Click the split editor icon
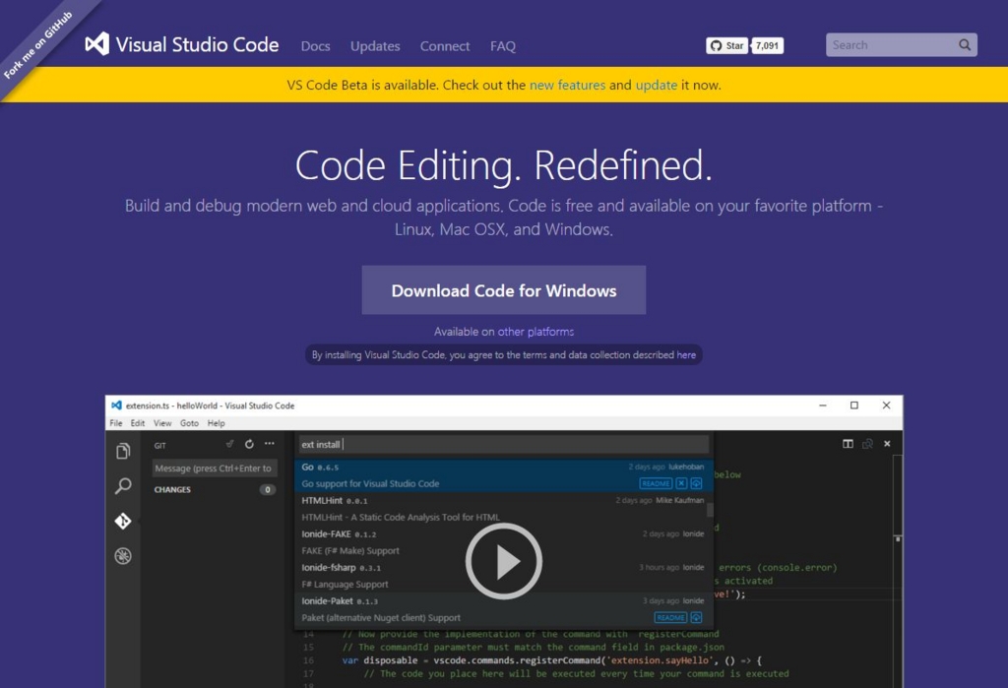This screenshot has height=688, width=1008. tap(848, 444)
